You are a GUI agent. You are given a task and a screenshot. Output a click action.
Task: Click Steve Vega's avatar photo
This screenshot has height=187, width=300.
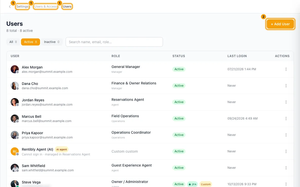click(x=15, y=183)
